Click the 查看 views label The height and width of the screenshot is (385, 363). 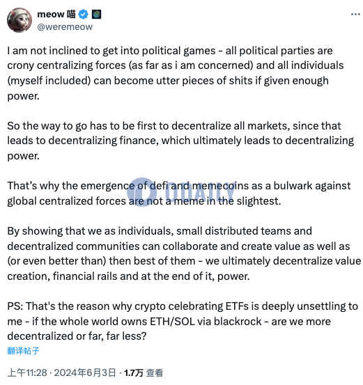pyautogui.click(x=155, y=372)
